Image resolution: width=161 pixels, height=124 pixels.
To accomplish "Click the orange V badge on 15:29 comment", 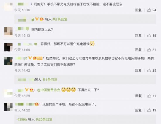I will [x=27, y=90].
